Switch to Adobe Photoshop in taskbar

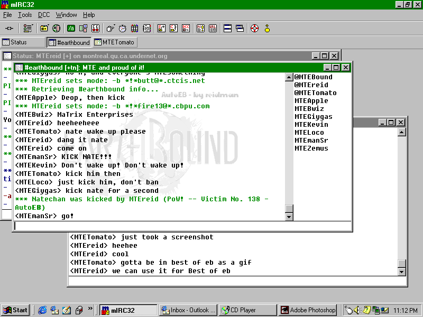click(x=308, y=310)
